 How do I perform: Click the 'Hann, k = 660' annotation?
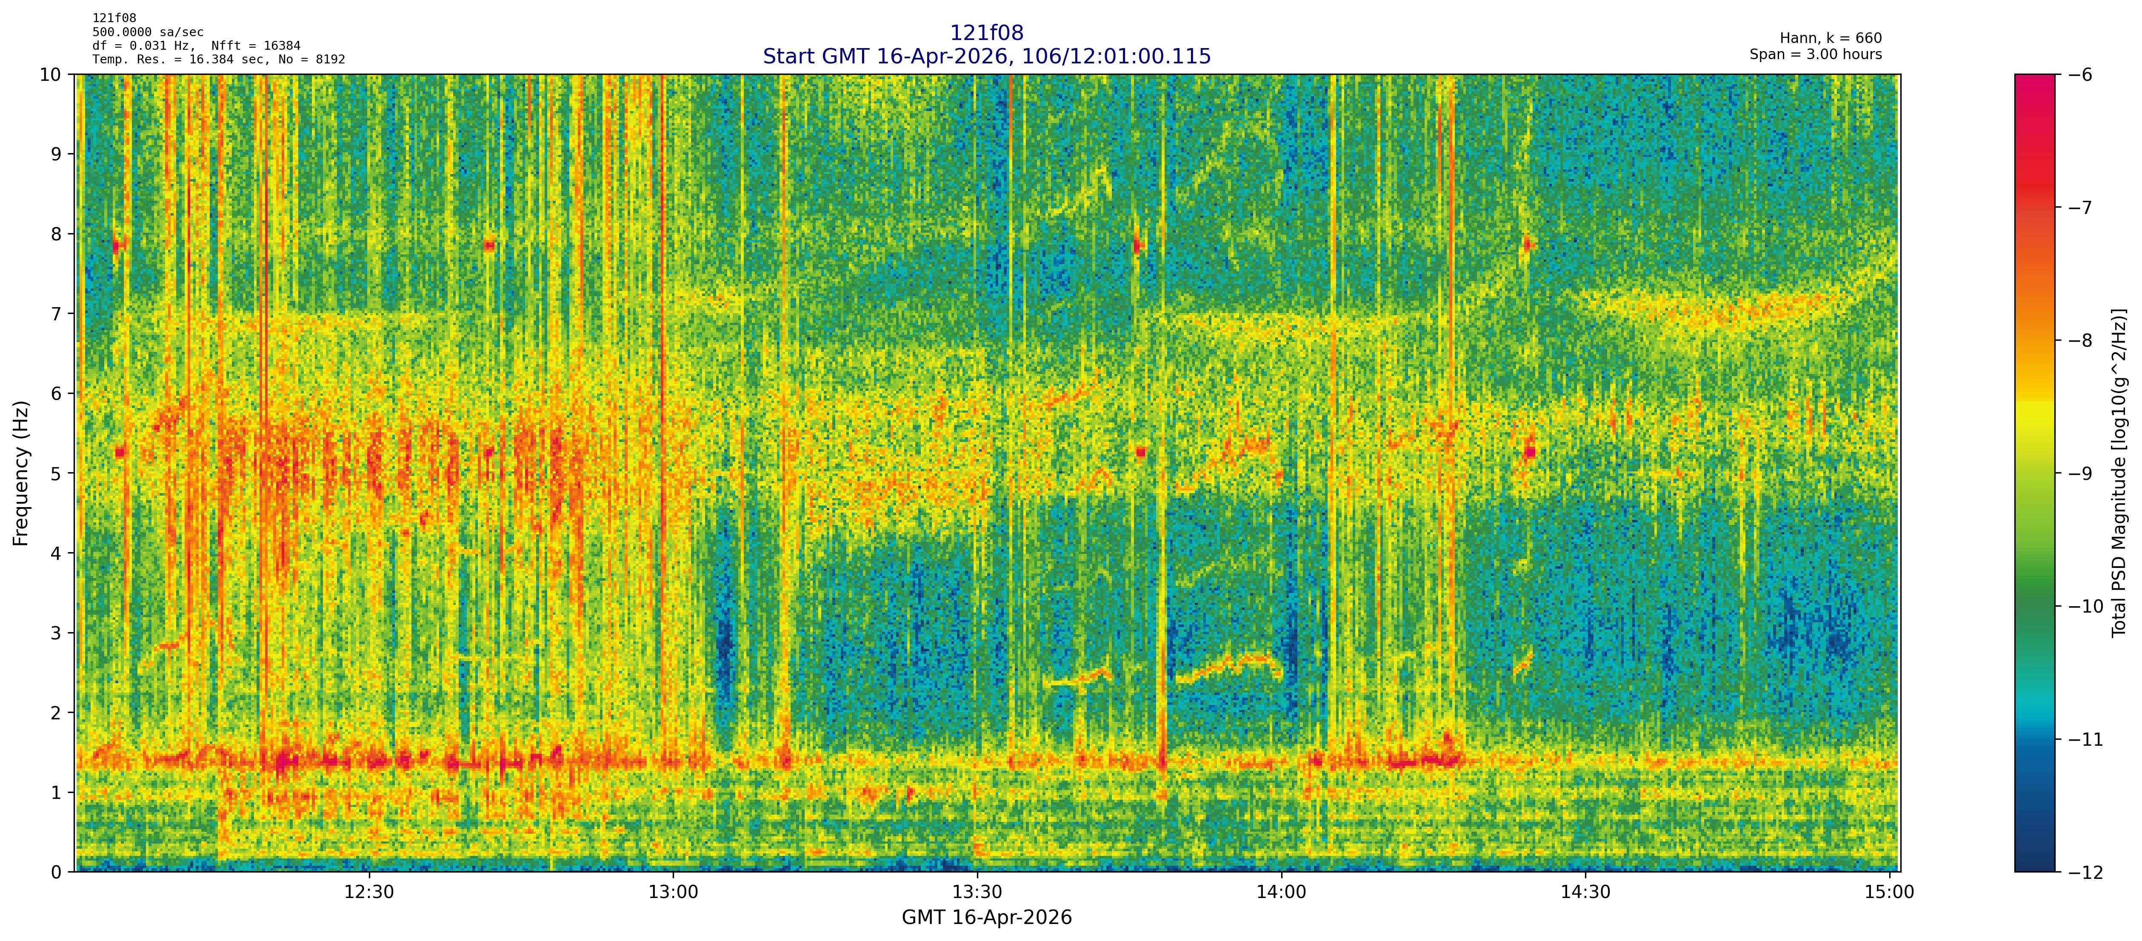point(1830,38)
